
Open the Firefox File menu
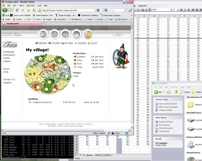pyautogui.click(x=4, y=6)
